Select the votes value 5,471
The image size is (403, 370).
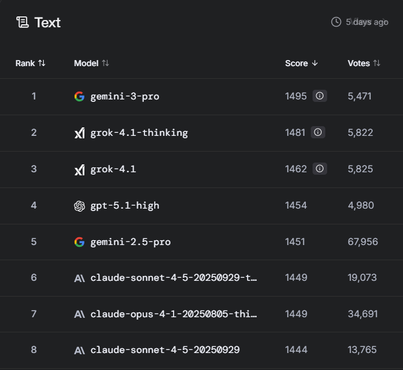coord(359,96)
